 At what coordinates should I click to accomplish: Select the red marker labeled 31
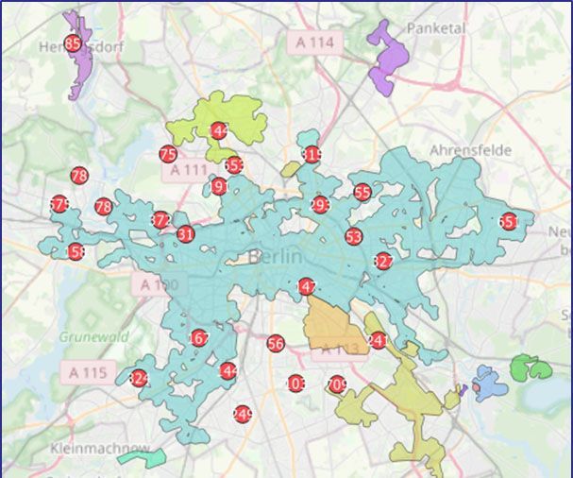tap(185, 234)
